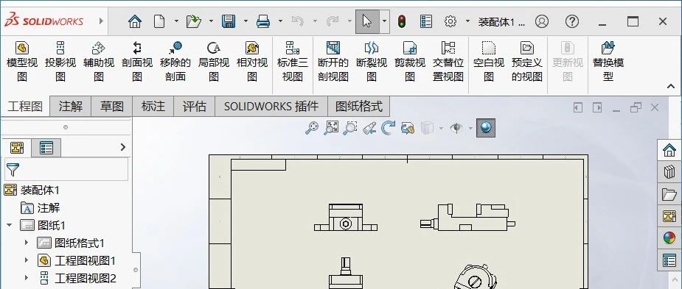Switch to the 注解 tab
The width and height of the screenshot is (682, 289).
coord(71,107)
